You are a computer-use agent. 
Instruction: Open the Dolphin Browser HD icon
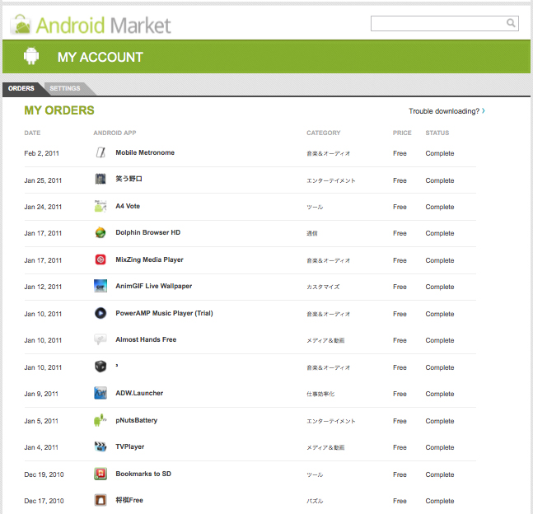(101, 233)
